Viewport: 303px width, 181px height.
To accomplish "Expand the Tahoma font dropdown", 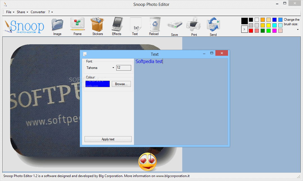I will point(113,68).
